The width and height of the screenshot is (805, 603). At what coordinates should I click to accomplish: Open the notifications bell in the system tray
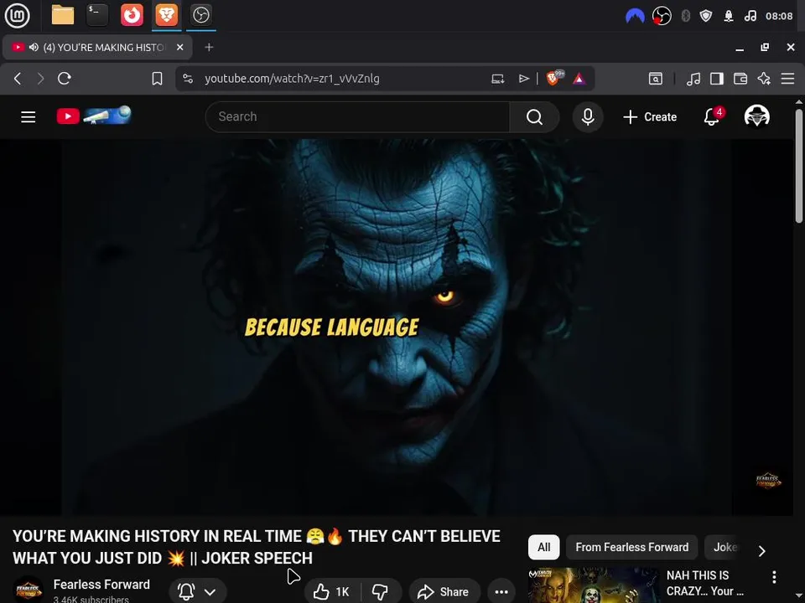(729, 17)
